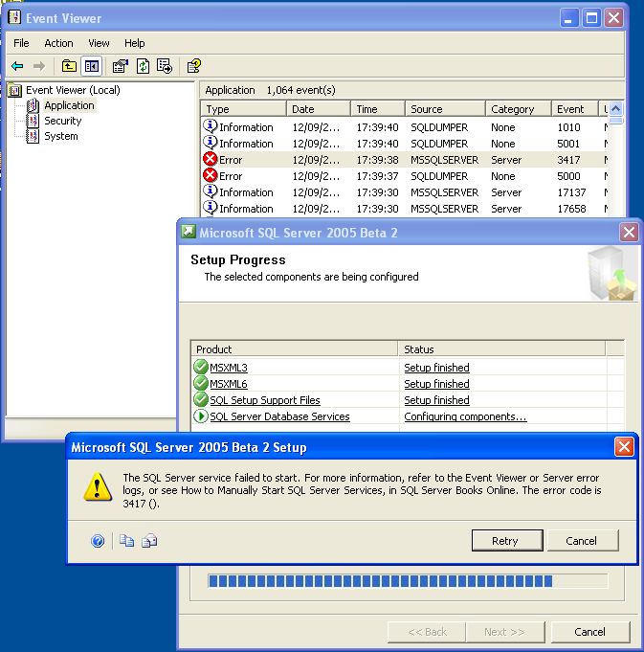Open the File menu
The width and height of the screenshot is (644, 652).
[21, 43]
